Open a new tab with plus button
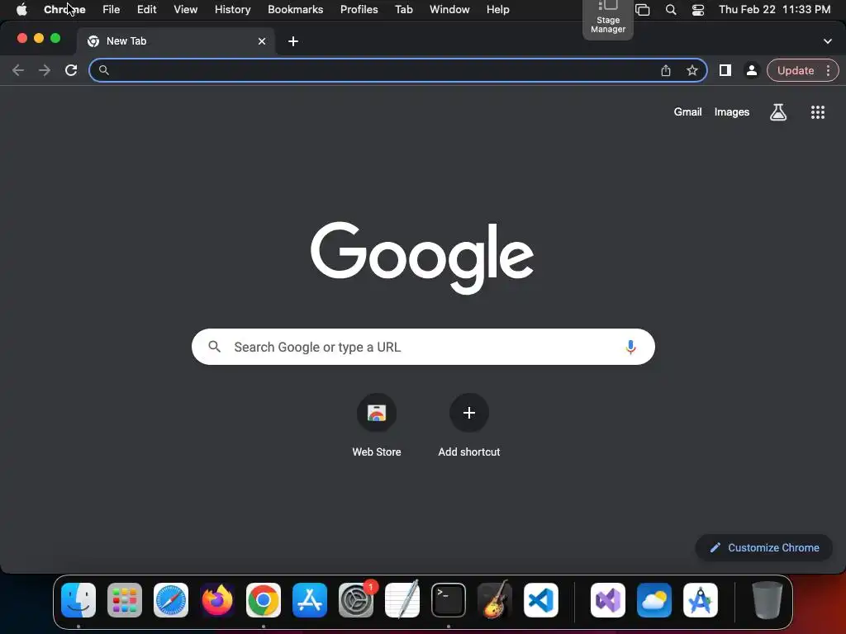Viewport: 846px width, 634px height. click(x=293, y=41)
